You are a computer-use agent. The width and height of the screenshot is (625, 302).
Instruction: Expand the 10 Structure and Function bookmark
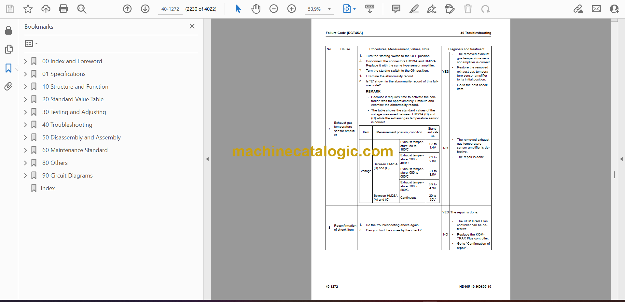pyautogui.click(x=25, y=86)
